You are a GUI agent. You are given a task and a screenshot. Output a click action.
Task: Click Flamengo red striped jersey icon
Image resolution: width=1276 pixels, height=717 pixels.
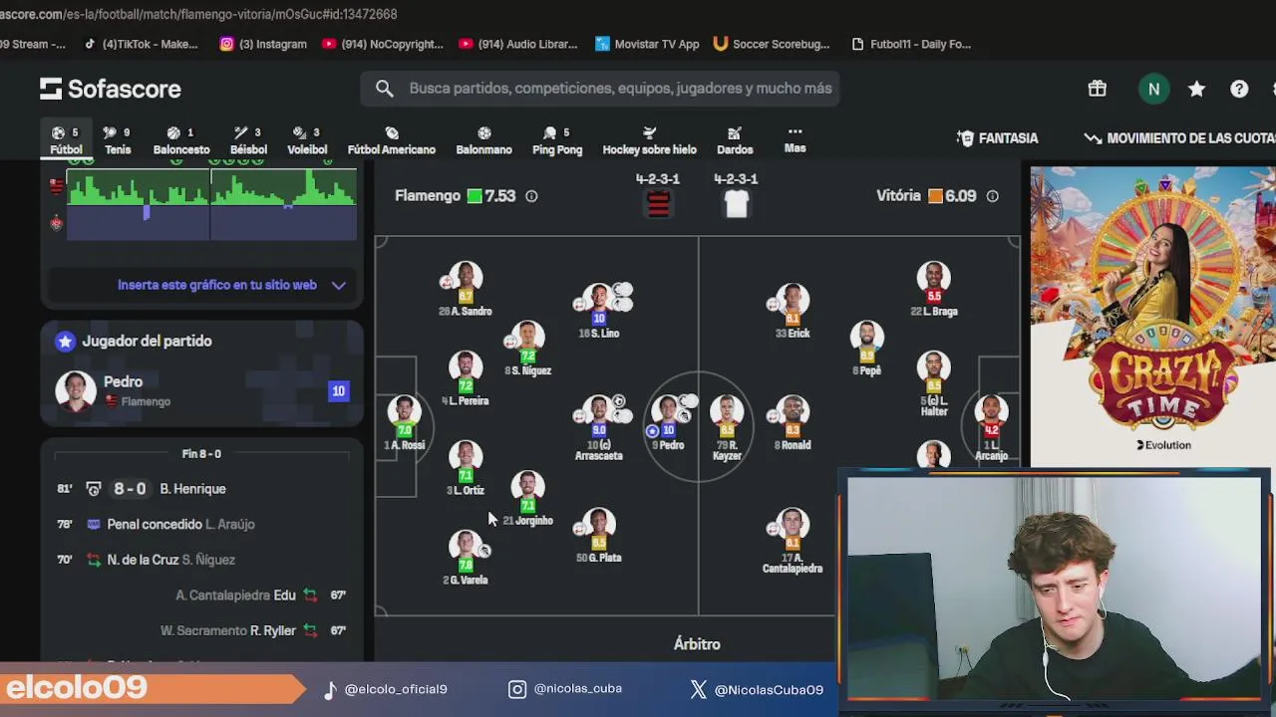pyautogui.click(x=658, y=203)
